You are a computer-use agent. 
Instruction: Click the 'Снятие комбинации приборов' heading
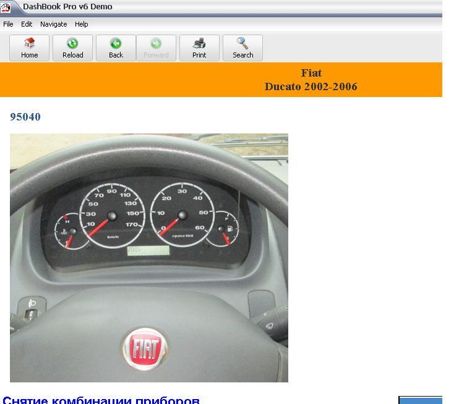(101, 400)
